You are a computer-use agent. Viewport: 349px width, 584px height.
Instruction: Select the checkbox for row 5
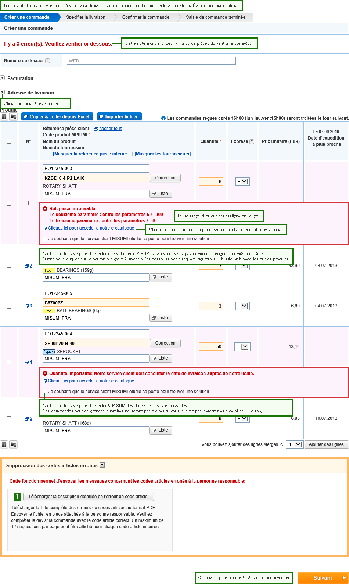(9, 418)
